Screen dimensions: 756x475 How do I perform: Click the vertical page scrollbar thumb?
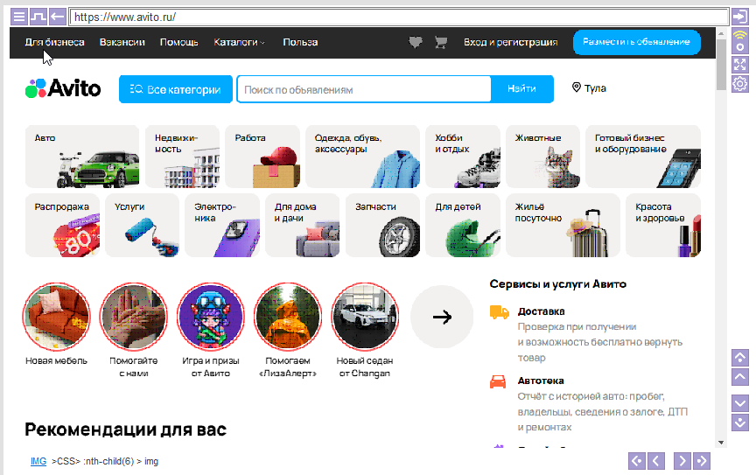[x=721, y=64]
